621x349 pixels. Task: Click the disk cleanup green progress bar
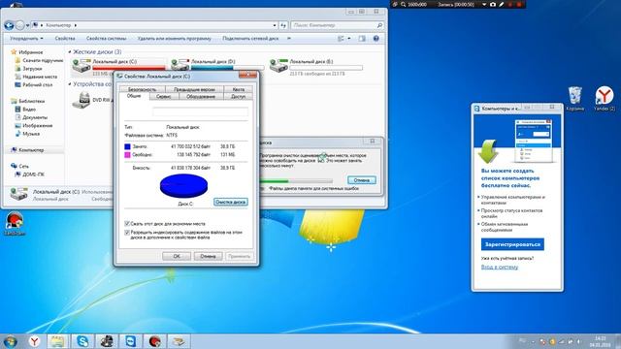click(x=296, y=181)
